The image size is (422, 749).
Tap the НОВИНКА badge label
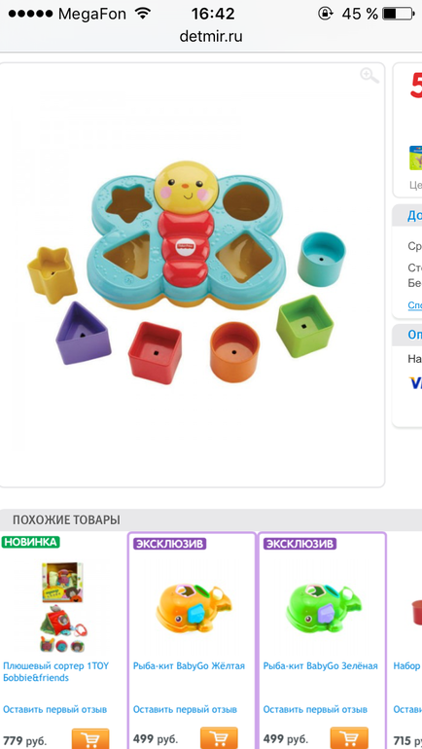[30, 542]
